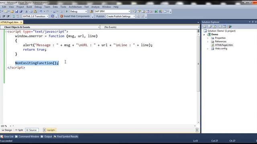Click the split window handle above scrollbar

[198, 31]
